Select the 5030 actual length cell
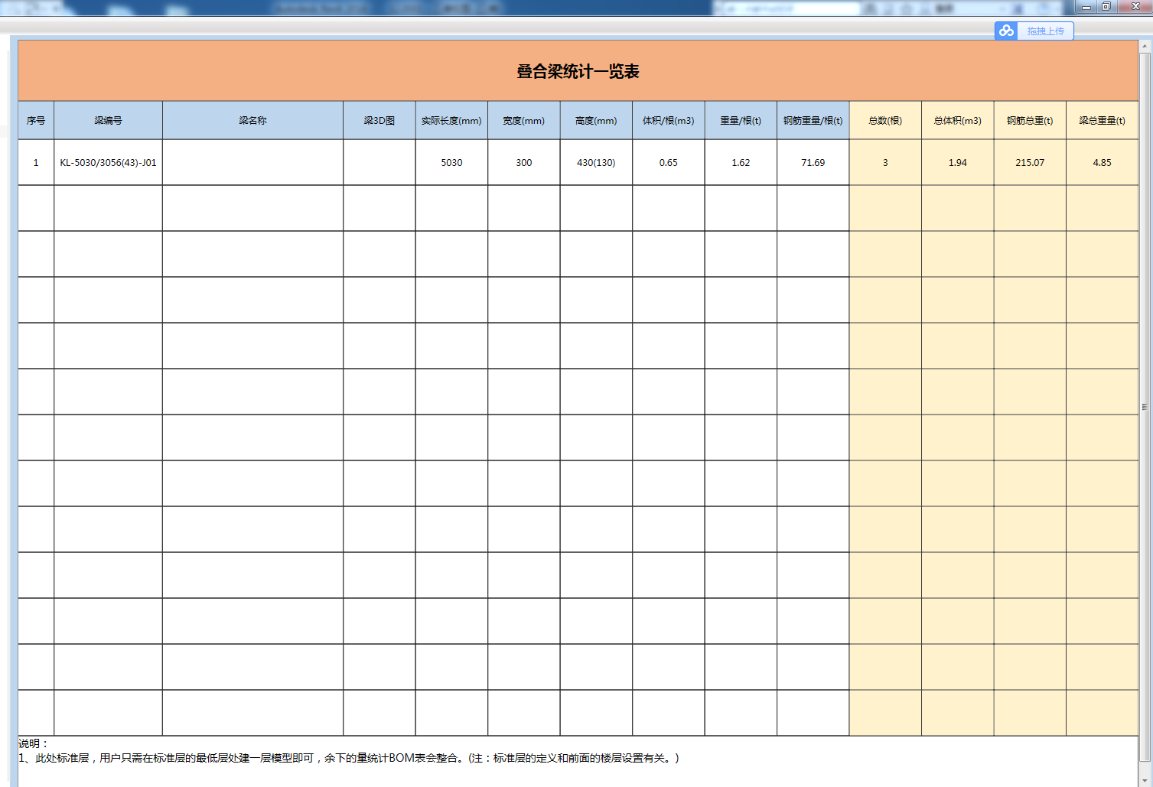The image size is (1153, 787). point(451,162)
